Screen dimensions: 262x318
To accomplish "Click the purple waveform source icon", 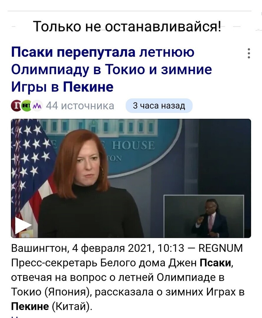I will point(37,106).
